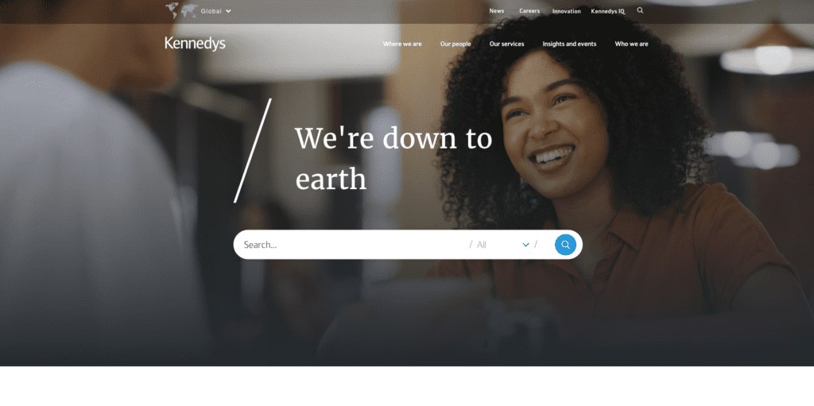Go to the News link
This screenshot has width=814, height=406.
(496, 11)
